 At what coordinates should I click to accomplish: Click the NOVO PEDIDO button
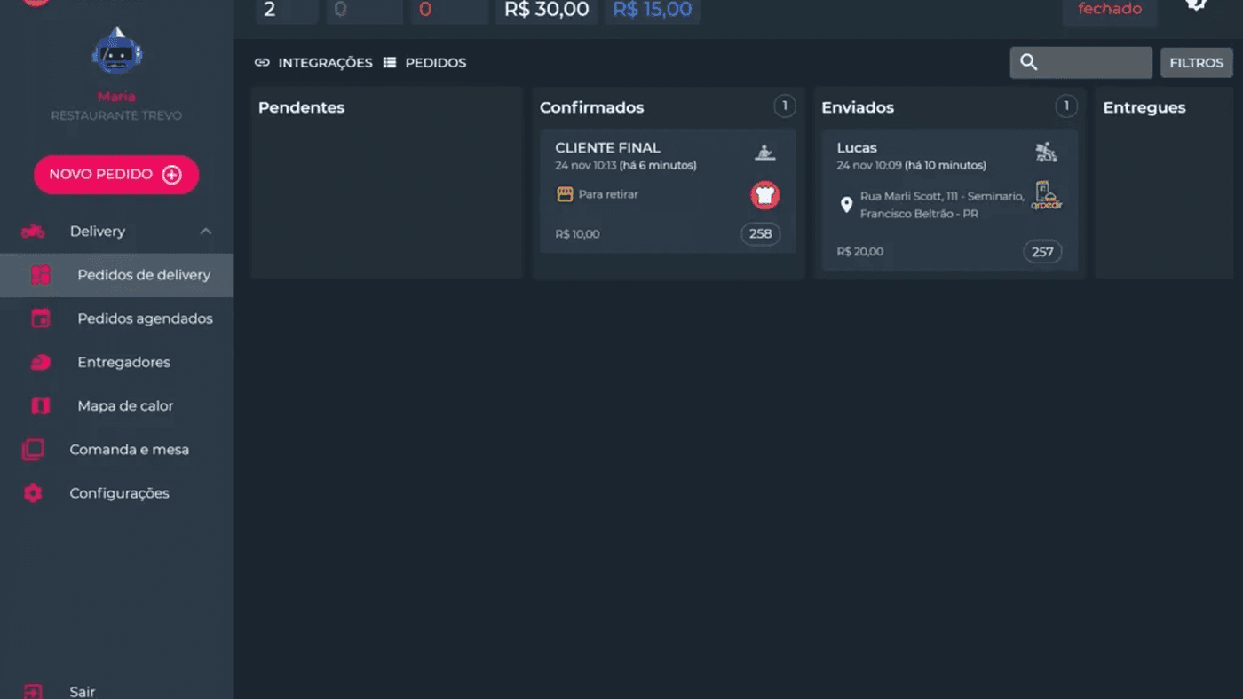[116, 175]
